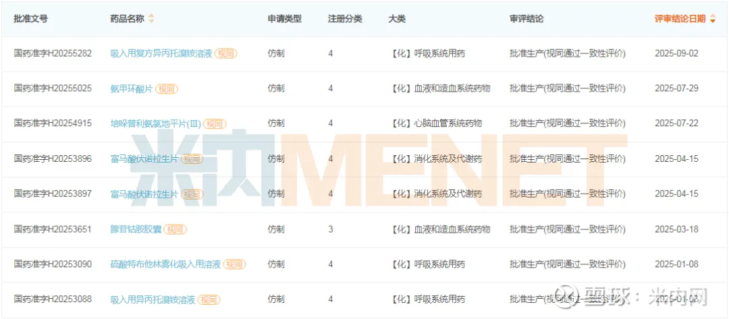
Task: Select approval number 国药准字H20253090
Action: (x=53, y=264)
